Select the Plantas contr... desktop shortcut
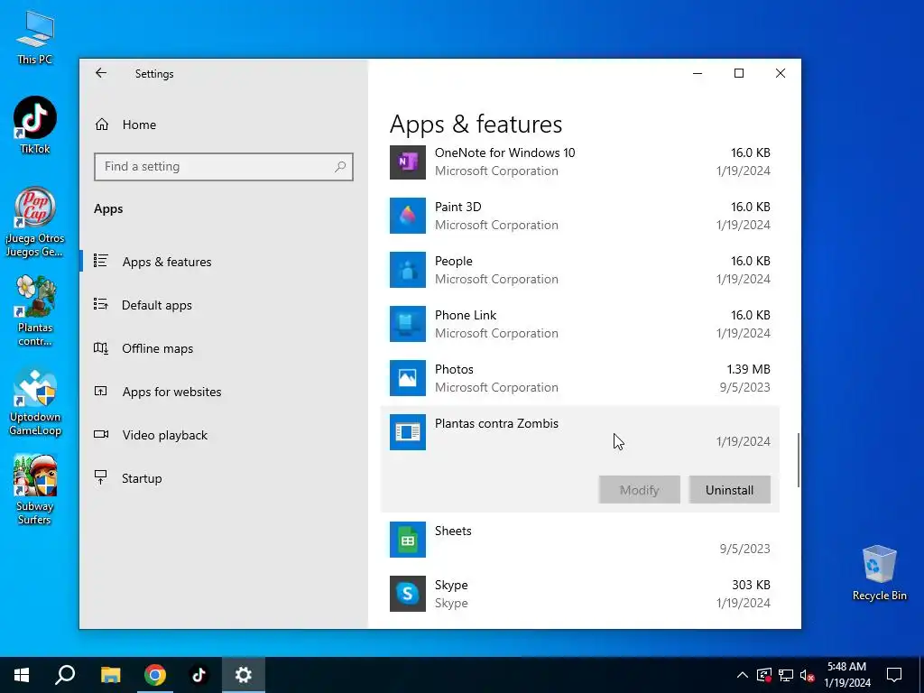 click(x=35, y=310)
